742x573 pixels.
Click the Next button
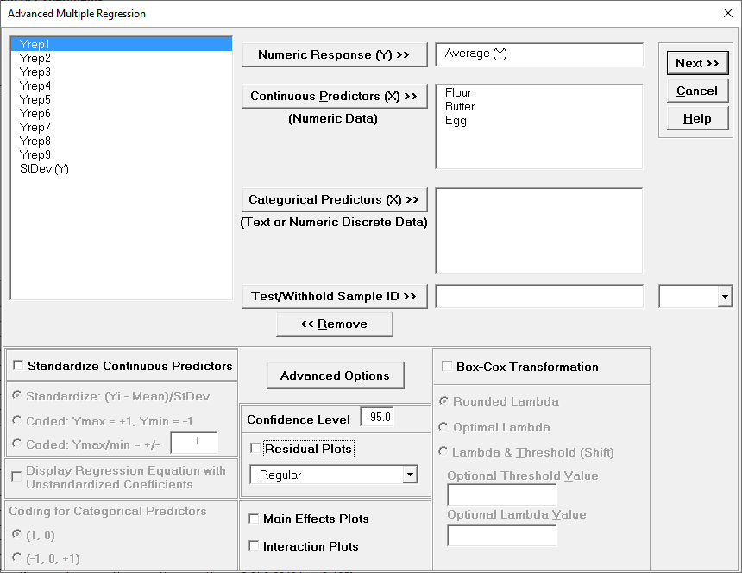(696, 62)
